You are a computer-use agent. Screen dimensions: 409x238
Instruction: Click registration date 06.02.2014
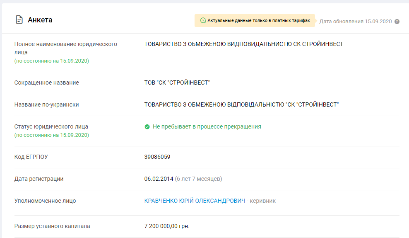tap(158, 179)
